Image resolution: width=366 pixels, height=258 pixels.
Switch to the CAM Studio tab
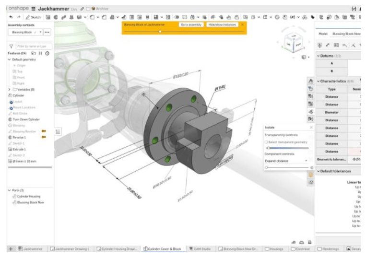pyautogui.click(x=201, y=249)
